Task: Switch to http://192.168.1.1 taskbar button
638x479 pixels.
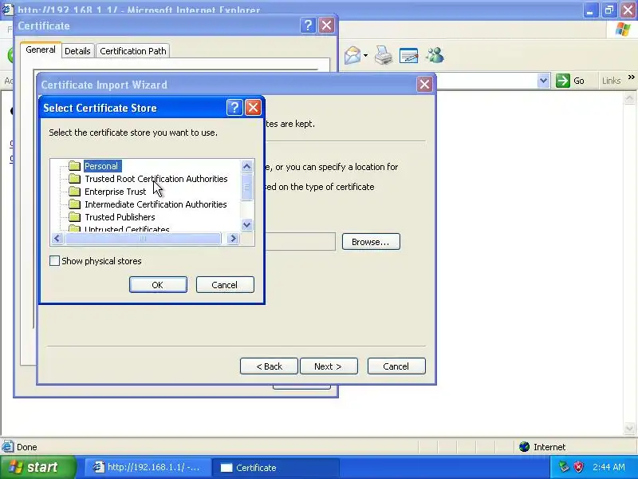Action: click(148, 467)
